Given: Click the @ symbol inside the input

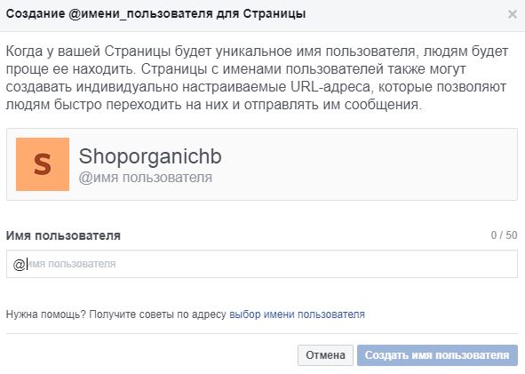Looking at the screenshot, I should tap(19, 265).
